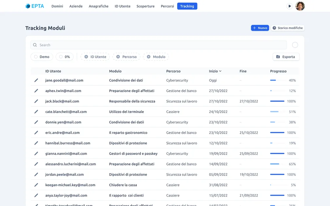Switch to the Domini section

pos(57,6)
